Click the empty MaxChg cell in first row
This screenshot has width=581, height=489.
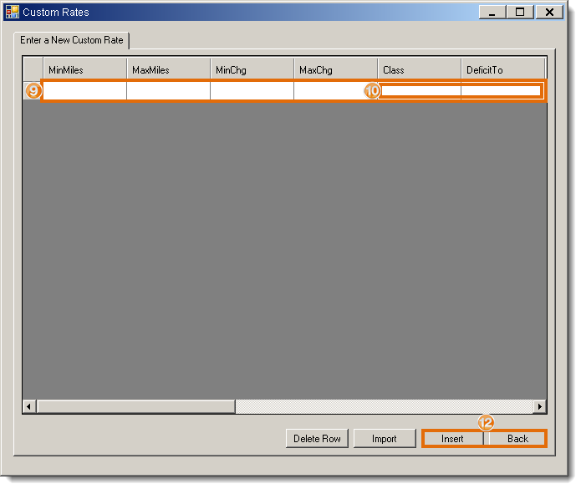tap(336, 90)
